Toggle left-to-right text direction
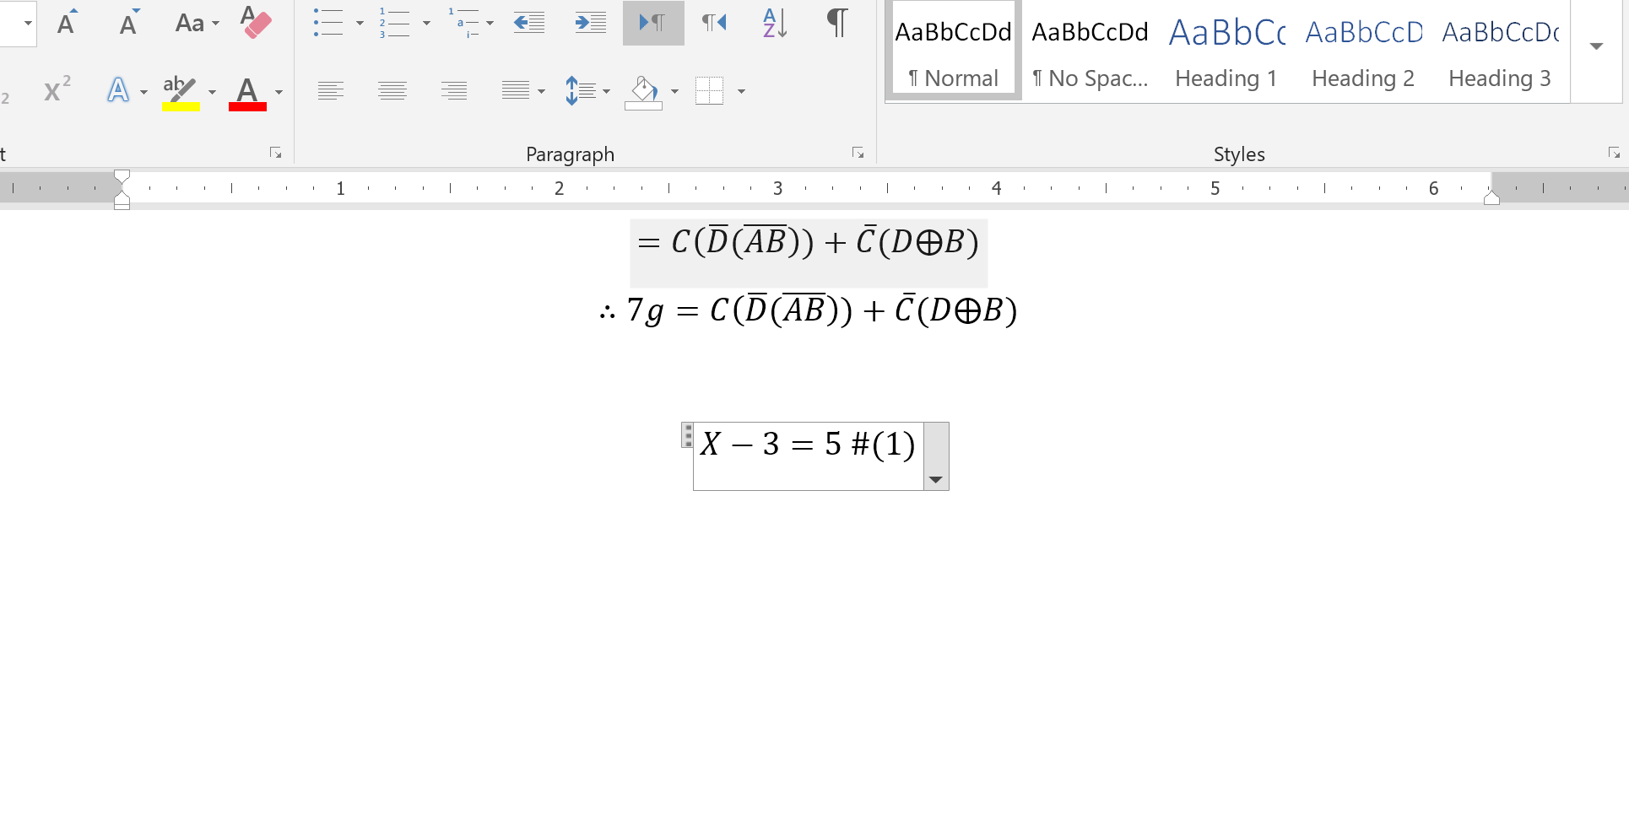 pyautogui.click(x=653, y=23)
